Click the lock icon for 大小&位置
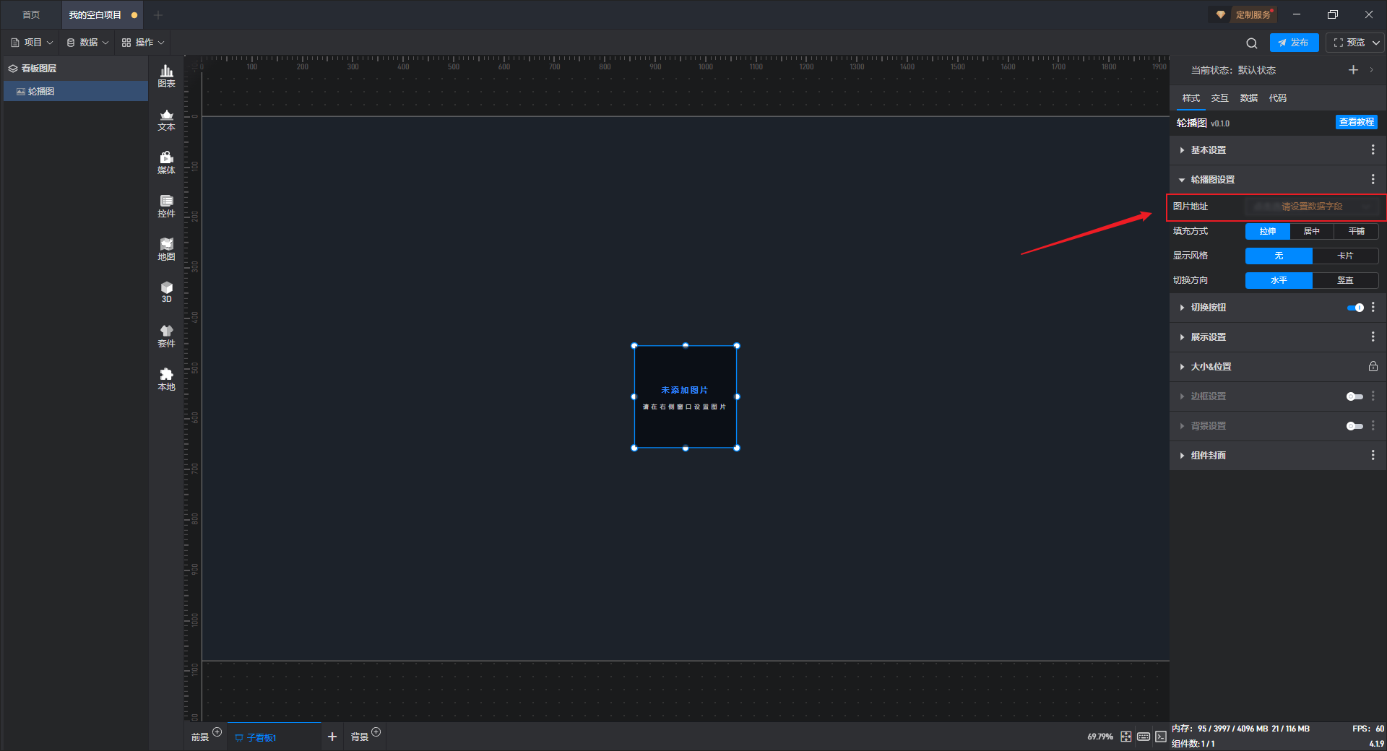Screen dimensions: 1387x751 point(1373,366)
